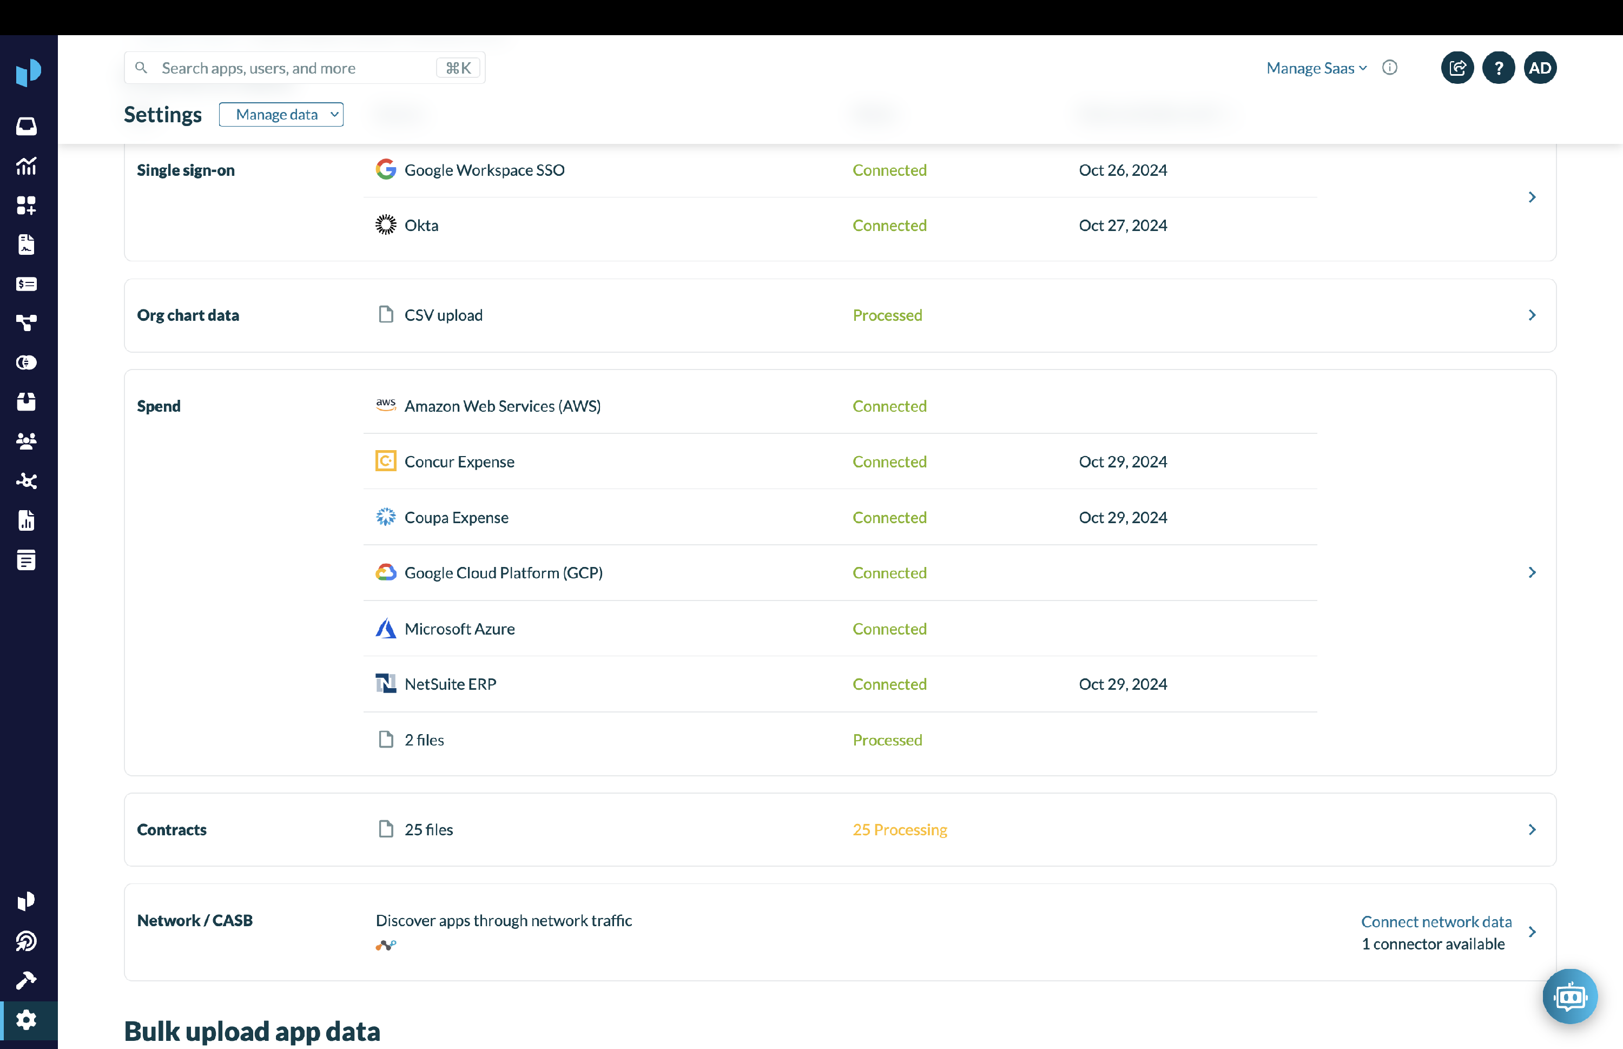1623x1049 pixels.
Task: Open the inbox tray sidebar icon
Action: 27,126
